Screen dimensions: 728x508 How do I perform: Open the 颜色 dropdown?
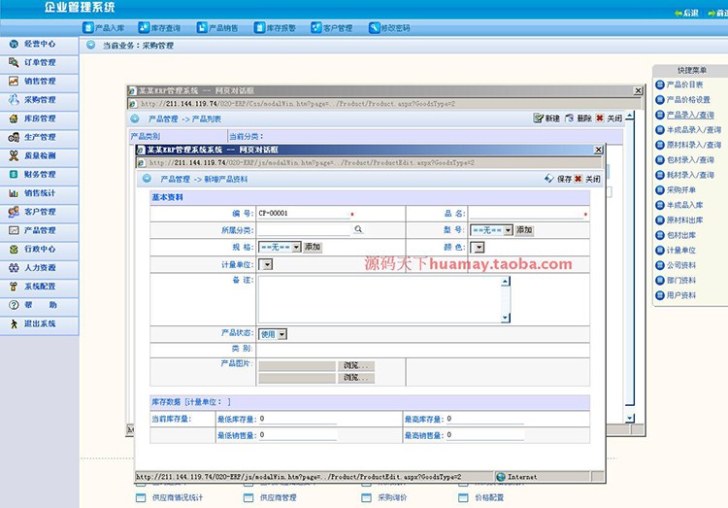click(478, 248)
